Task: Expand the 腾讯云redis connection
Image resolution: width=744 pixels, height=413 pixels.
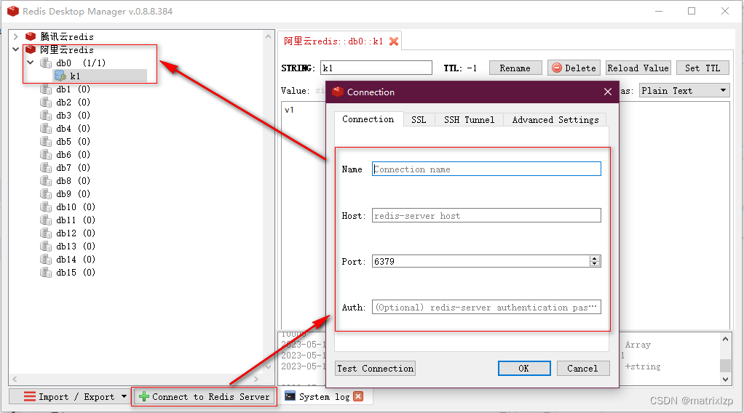Action: (16, 36)
